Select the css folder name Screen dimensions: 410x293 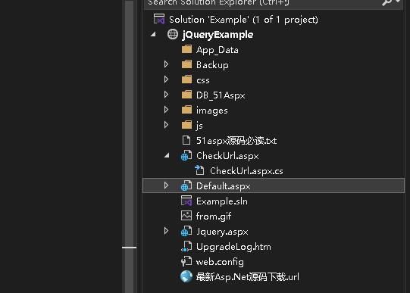click(203, 80)
